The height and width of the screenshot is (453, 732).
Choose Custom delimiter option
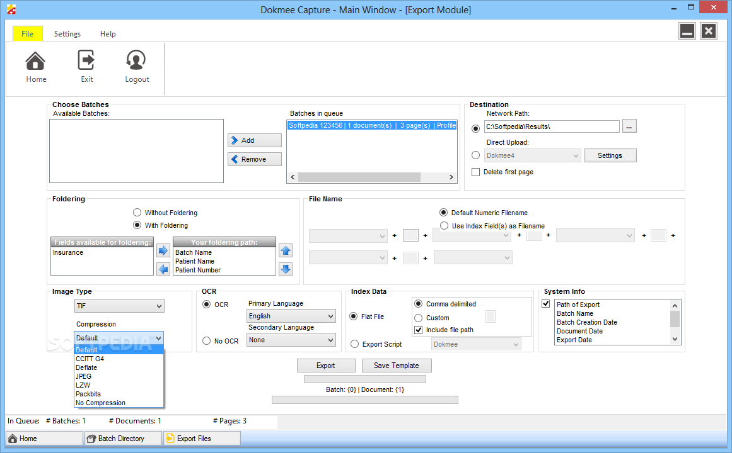tap(418, 318)
